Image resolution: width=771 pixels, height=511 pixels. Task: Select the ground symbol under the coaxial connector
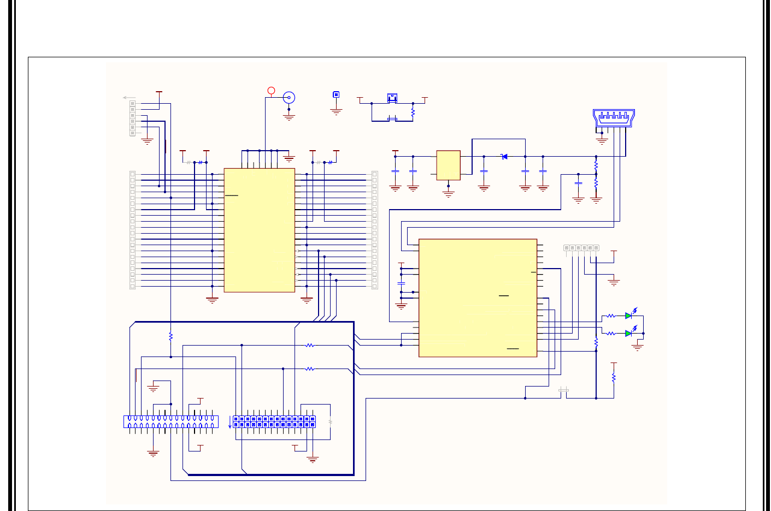point(289,117)
